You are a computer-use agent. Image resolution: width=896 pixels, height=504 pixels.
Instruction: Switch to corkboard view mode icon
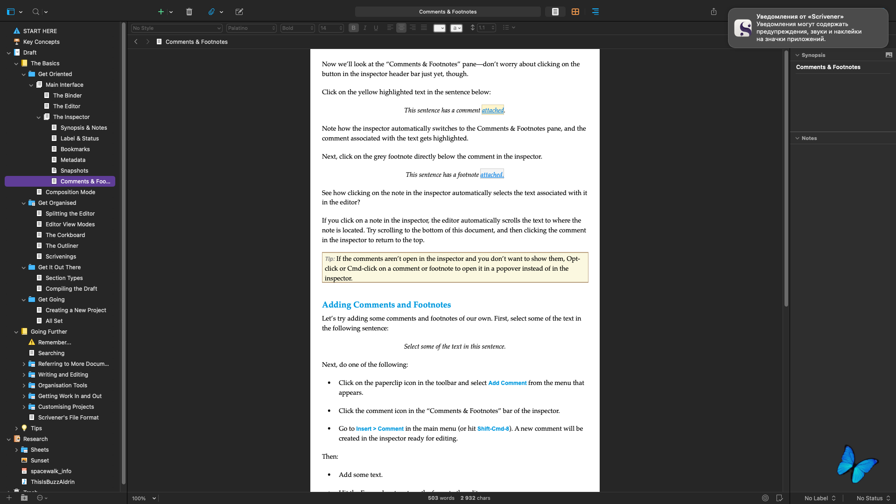click(575, 12)
